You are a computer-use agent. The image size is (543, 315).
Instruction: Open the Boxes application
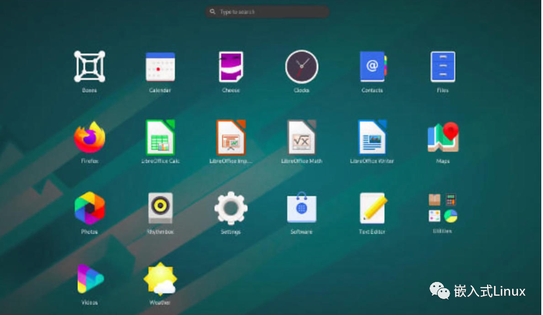[x=89, y=67]
